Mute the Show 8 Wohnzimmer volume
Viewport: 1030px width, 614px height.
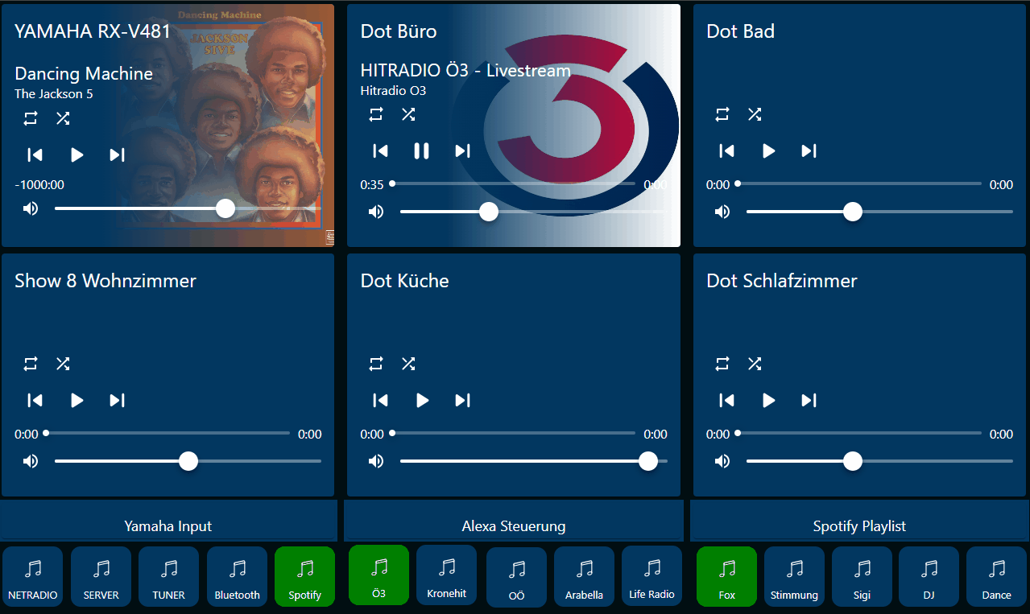click(x=31, y=461)
